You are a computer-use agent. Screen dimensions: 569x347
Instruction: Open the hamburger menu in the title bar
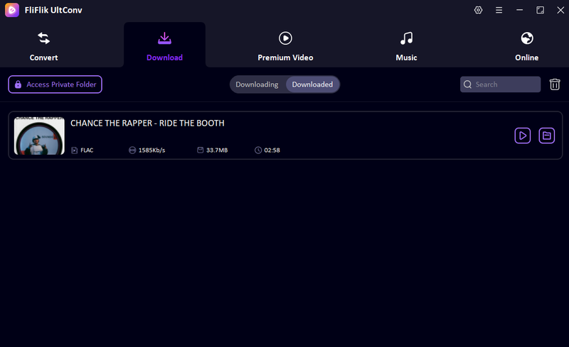499,10
